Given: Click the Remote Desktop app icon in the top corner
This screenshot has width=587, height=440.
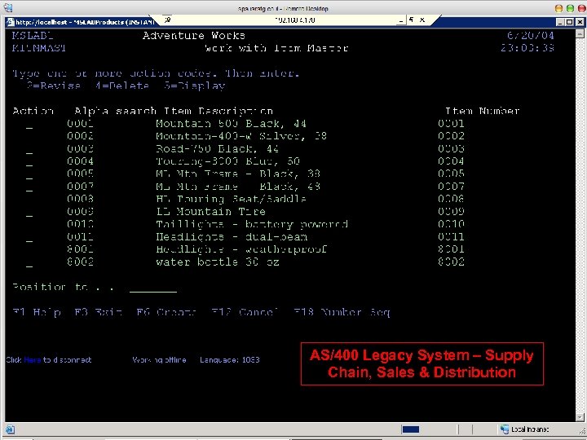Looking at the screenshot, I should (x=8, y=7).
